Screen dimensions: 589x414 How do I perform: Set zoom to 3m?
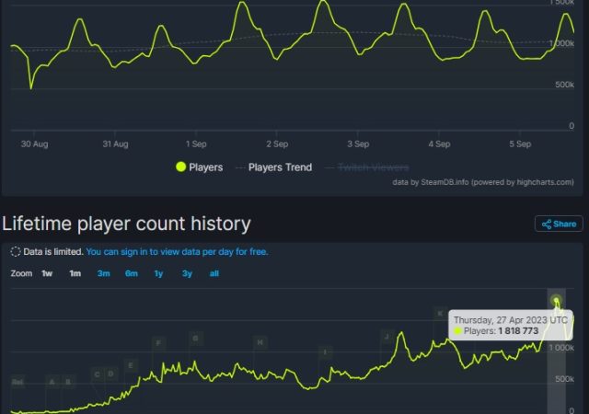[104, 273]
